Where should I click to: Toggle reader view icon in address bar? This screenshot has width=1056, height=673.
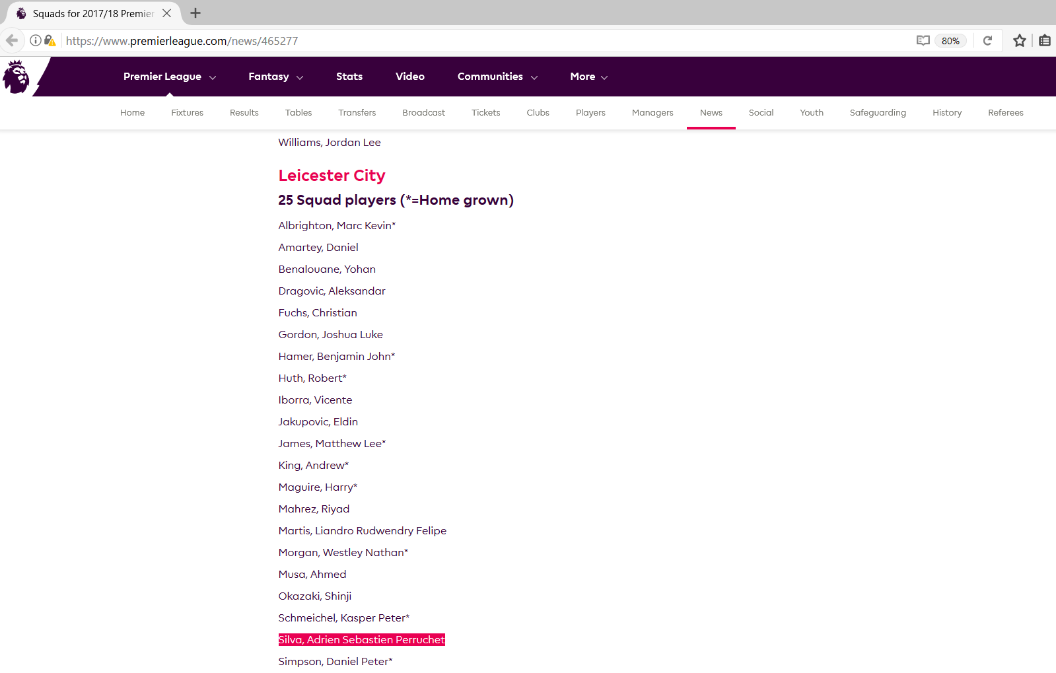[923, 40]
